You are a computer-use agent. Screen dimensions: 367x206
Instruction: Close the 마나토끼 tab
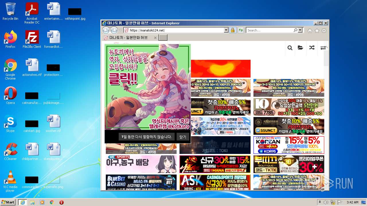click(155, 37)
